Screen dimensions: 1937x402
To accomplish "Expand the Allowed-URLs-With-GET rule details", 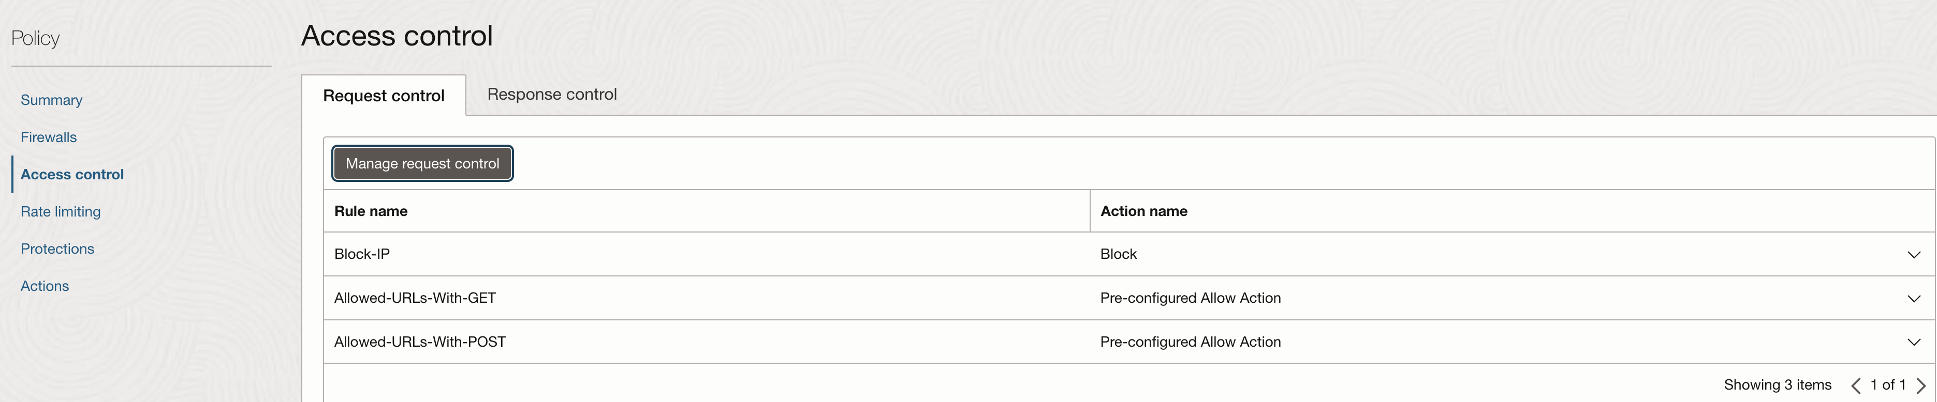I will click(x=1914, y=299).
